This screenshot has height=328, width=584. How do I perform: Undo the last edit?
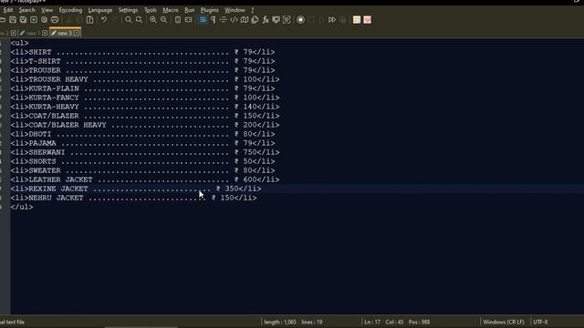tap(104, 20)
